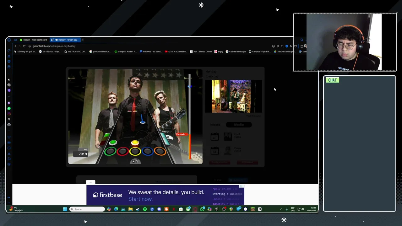The image size is (402, 226).
Task: Click the music video thumbnail beside the game
Action: pos(233,96)
